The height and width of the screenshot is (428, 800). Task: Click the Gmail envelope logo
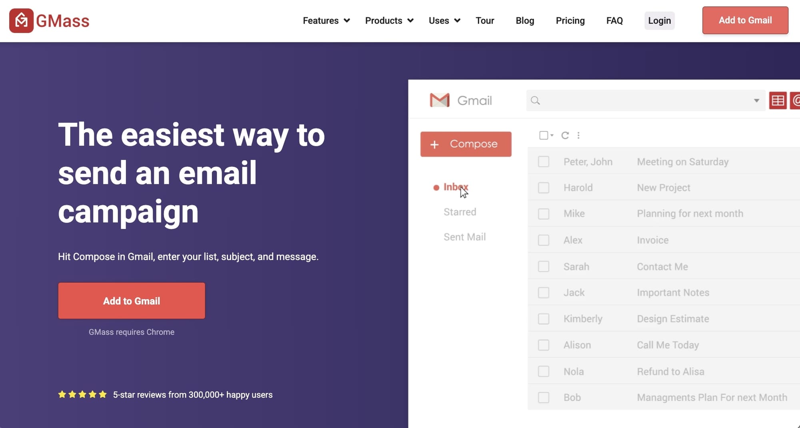click(x=439, y=100)
